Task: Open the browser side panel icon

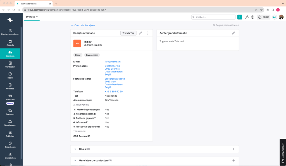Action: pyautogui.click(x=273, y=10)
